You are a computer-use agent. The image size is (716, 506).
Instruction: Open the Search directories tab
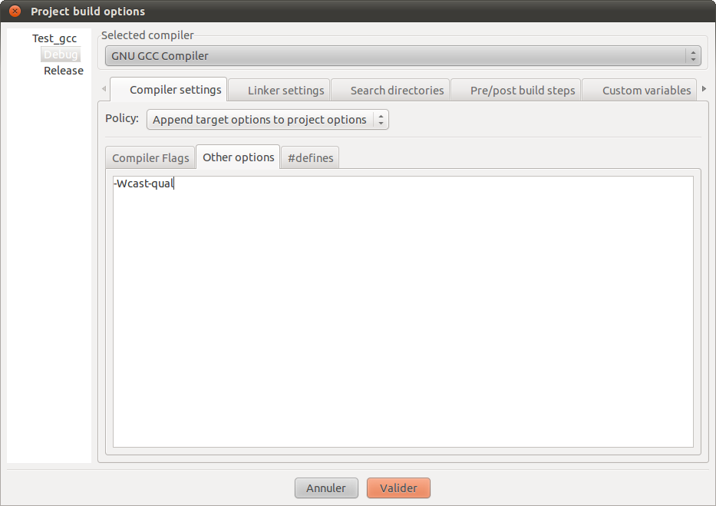(391, 90)
